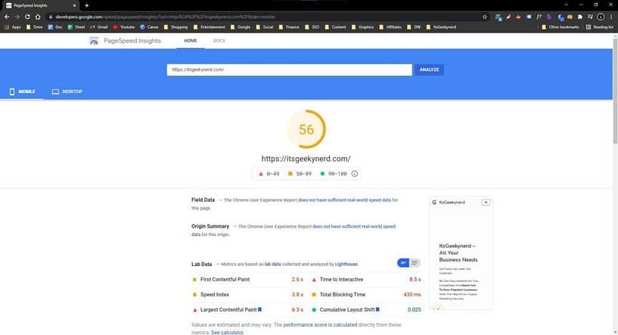Click the 56 performance score gauge
This screenshot has height=335, width=618.
coord(306,129)
